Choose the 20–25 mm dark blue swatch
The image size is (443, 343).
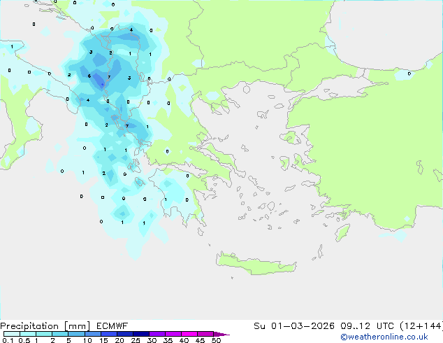click(x=124, y=334)
